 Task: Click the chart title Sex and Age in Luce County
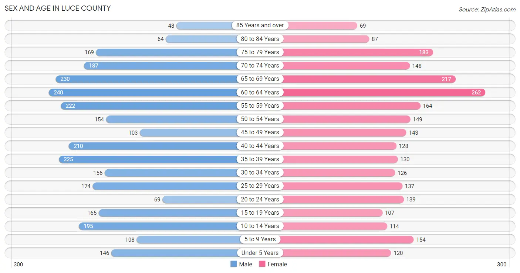coord(58,8)
